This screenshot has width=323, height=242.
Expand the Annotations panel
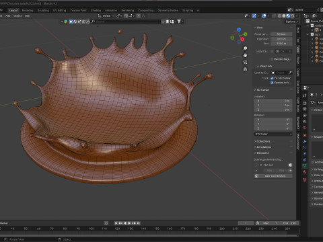tap(262, 147)
